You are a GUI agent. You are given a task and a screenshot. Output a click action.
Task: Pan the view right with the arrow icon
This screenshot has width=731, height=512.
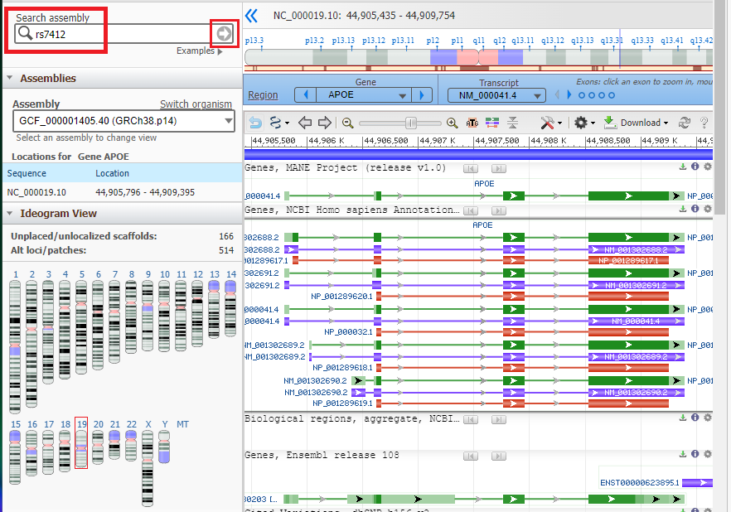click(x=324, y=123)
